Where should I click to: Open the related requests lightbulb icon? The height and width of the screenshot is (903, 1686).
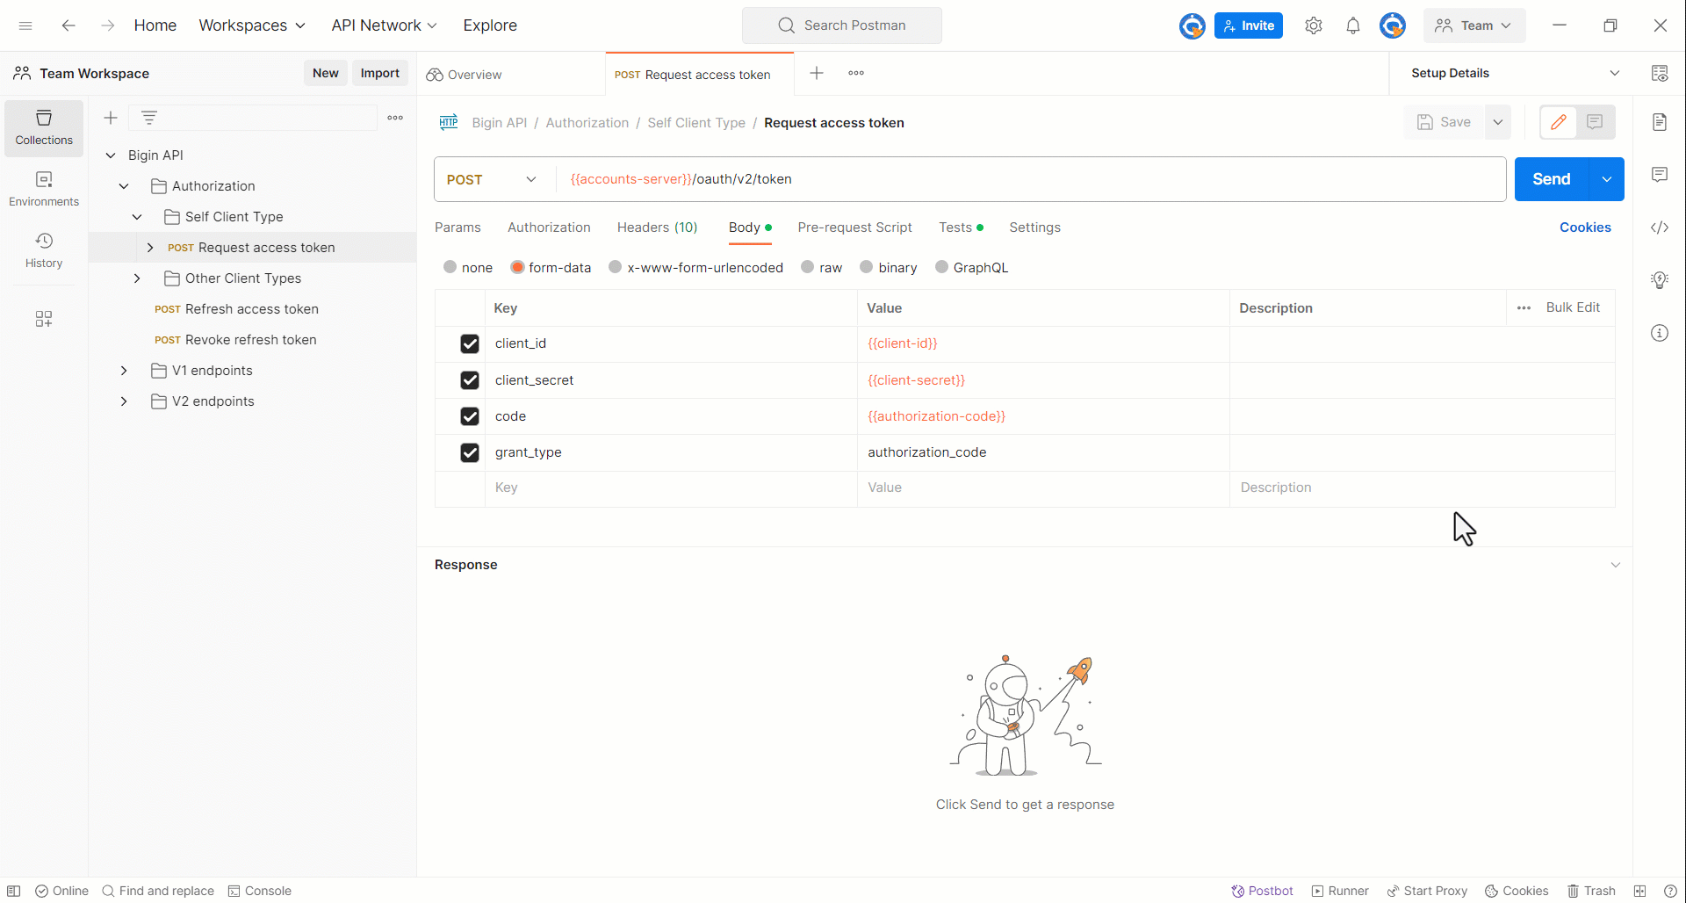(1660, 280)
